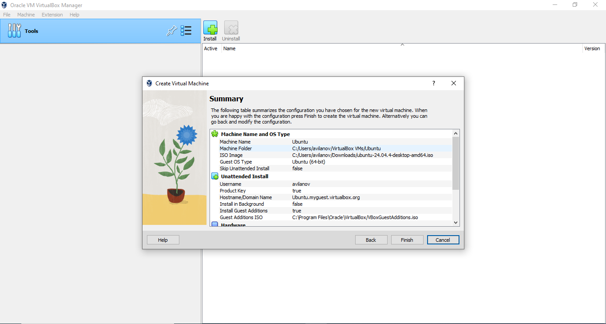The image size is (606, 324).
Task: Click the Install extension pack icon
Action: coord(210,28)
